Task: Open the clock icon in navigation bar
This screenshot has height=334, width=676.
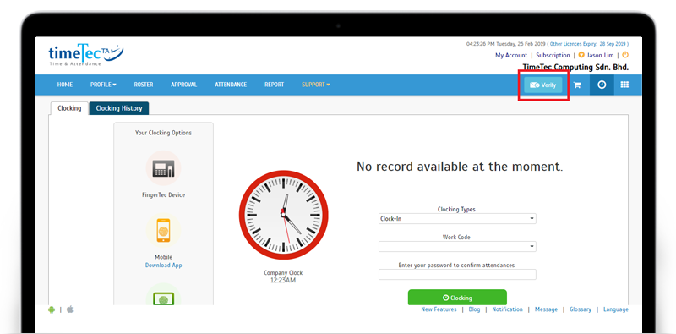Action: coord(602,85)
